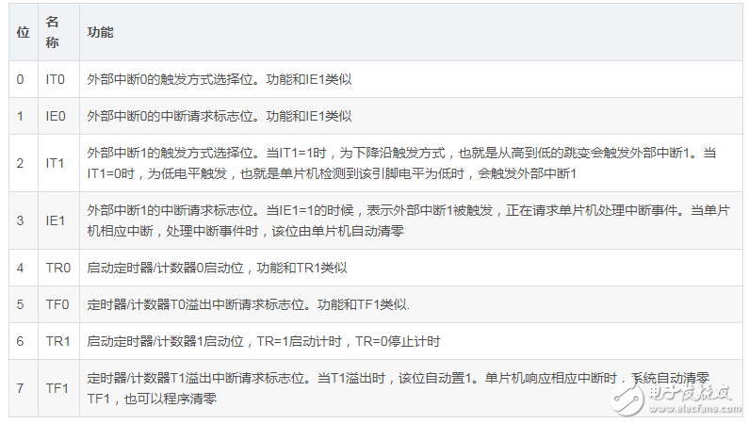Select the IT1 cell in the name column
This screenshot has height=424, width=749.
click(56, 163)
